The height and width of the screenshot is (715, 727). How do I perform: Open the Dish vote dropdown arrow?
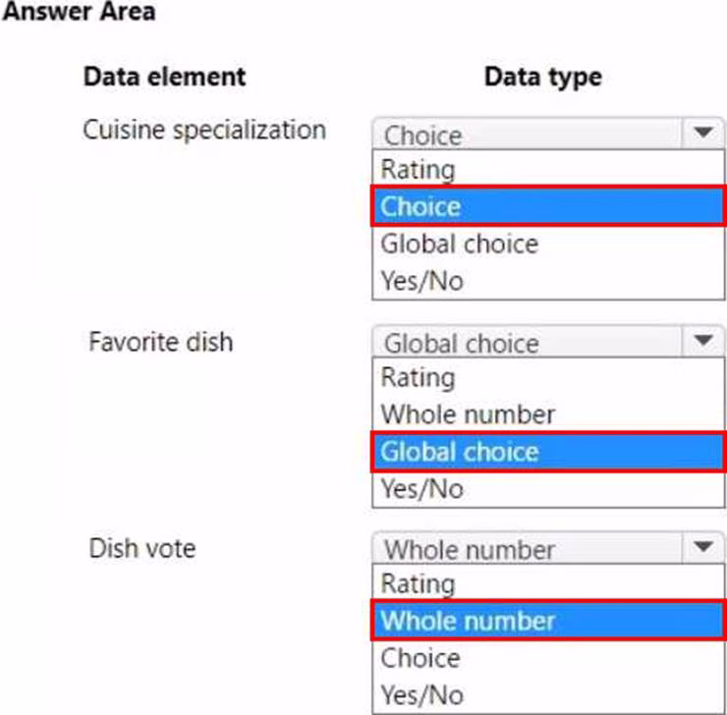coord(701,548)
